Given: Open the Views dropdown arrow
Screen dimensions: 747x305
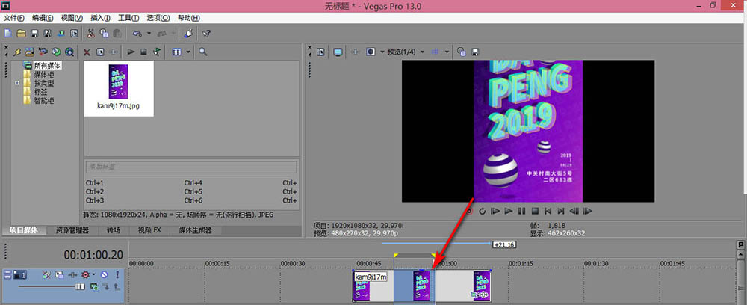Looking at the screenshot, I should [x=189, y=52].
